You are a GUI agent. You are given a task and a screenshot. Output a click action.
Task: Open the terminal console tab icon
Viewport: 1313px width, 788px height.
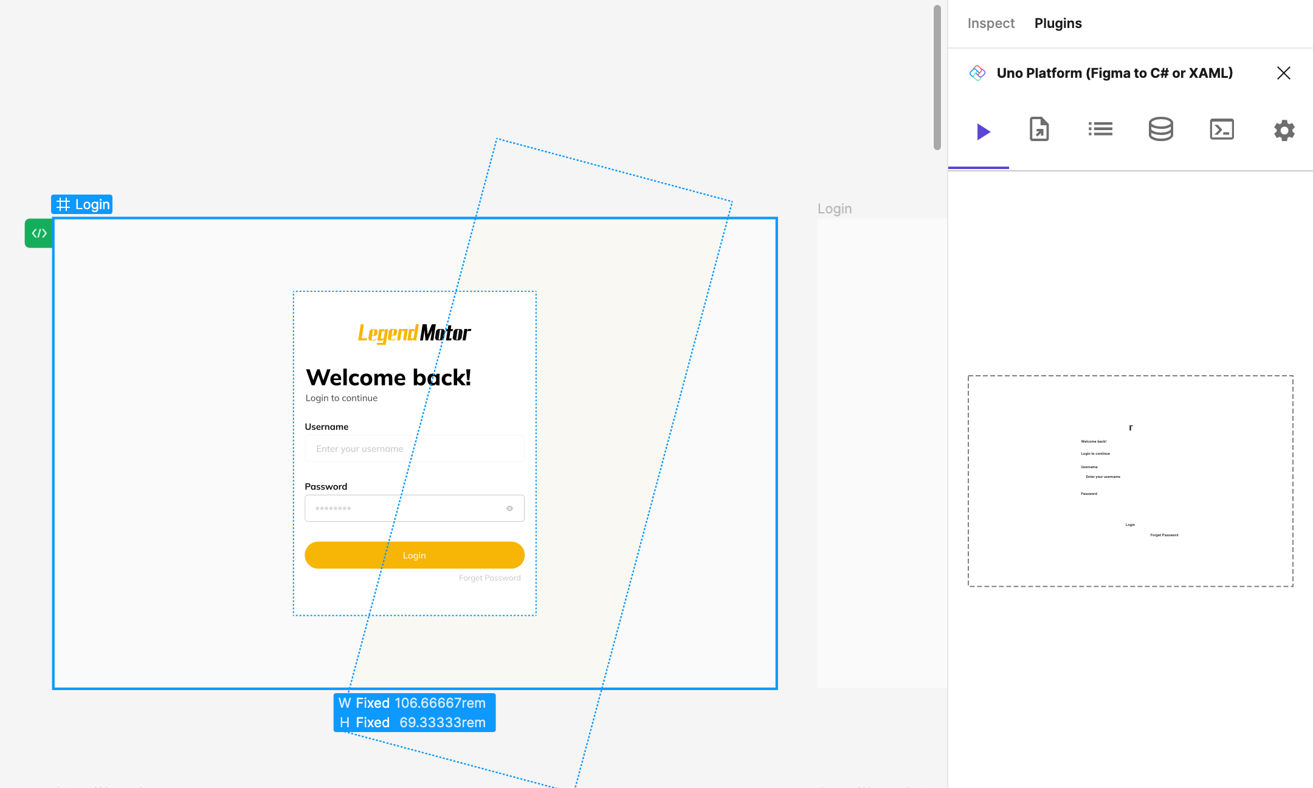[x=1222, y=129]
